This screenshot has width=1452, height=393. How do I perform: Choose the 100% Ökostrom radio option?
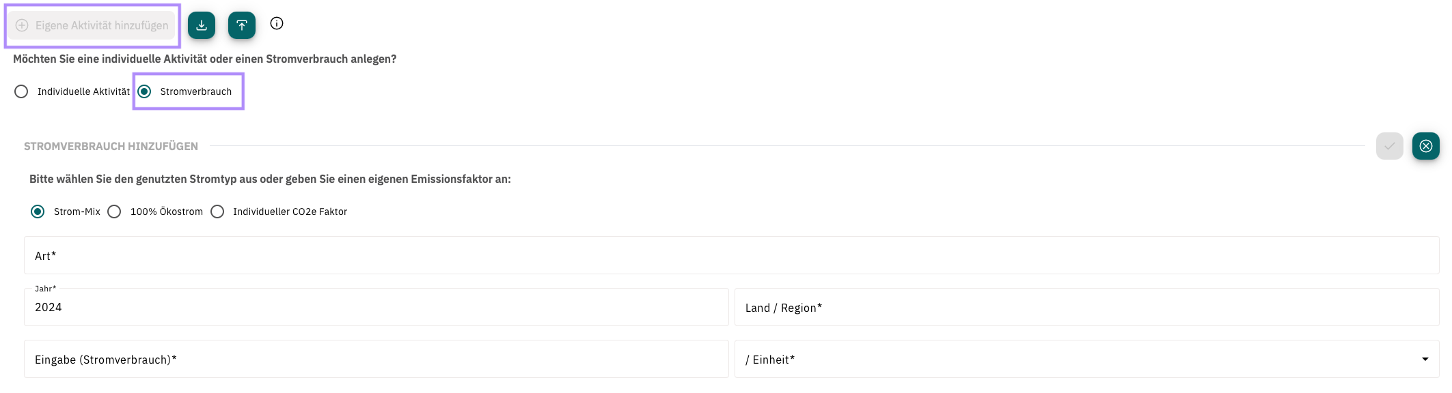pos(114,212)
